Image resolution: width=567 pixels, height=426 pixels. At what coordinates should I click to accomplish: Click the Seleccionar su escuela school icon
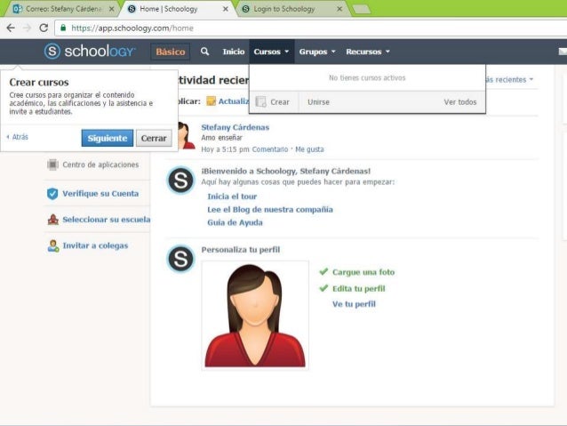coord(52,220)
